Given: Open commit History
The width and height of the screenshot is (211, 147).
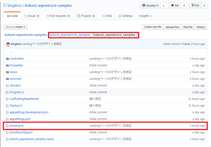Looking at the screenshot, I should (x=201, y=27).
